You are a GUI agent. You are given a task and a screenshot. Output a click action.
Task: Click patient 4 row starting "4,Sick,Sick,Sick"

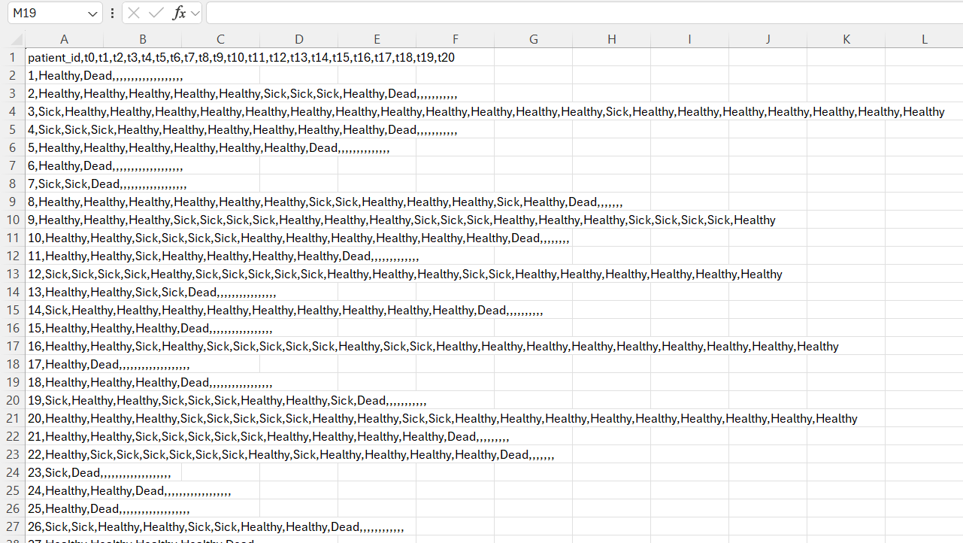click(x=243, y=129)
